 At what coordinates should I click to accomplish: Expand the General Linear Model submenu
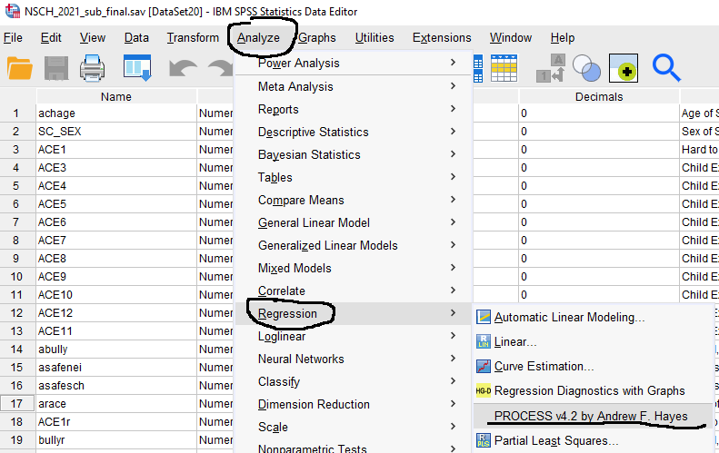point(353,222)
